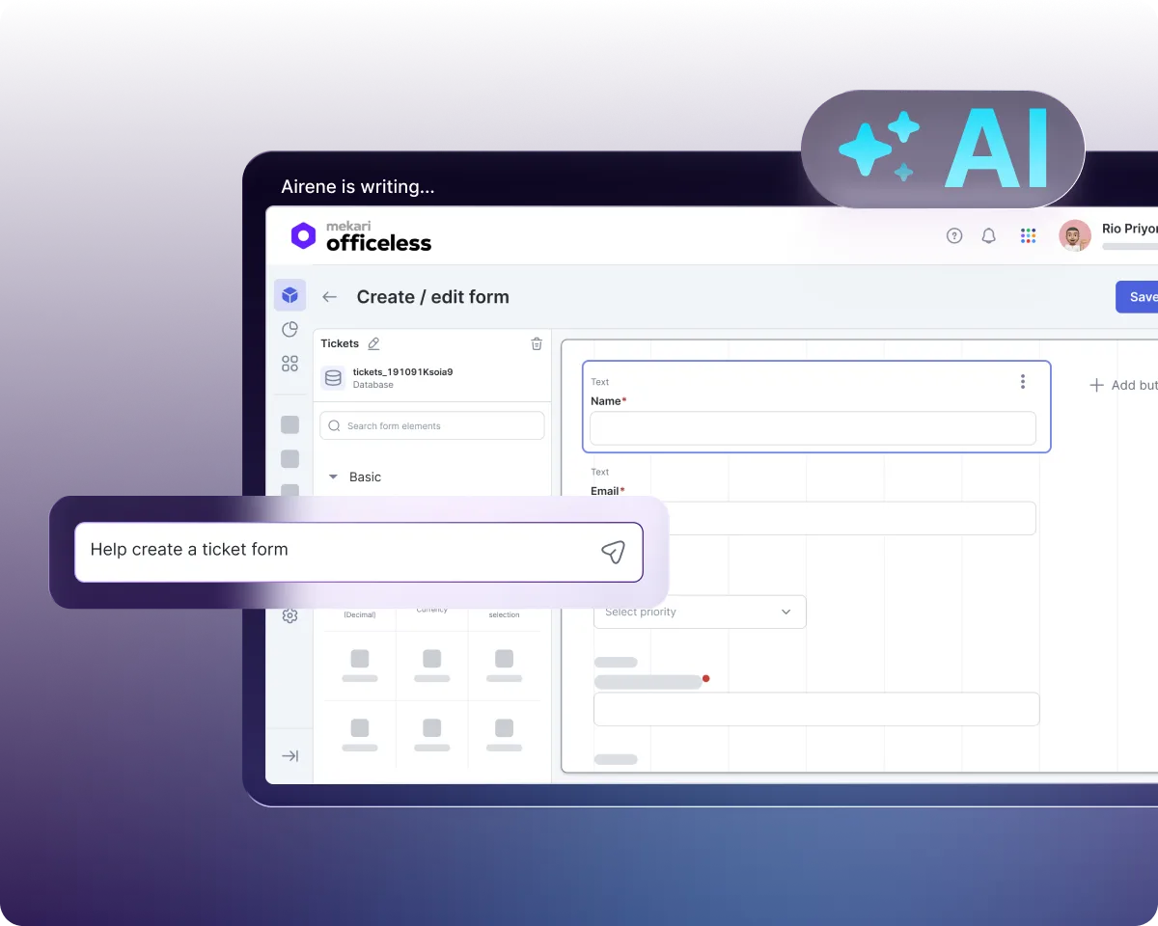Go back using the left arrow

[330, 297]
